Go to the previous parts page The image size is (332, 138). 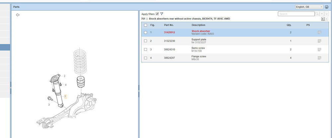pos(323,19)
